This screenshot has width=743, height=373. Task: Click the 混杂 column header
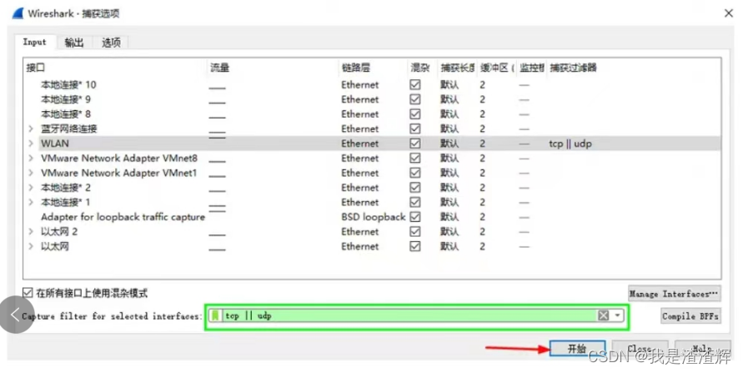coord(419,68)
